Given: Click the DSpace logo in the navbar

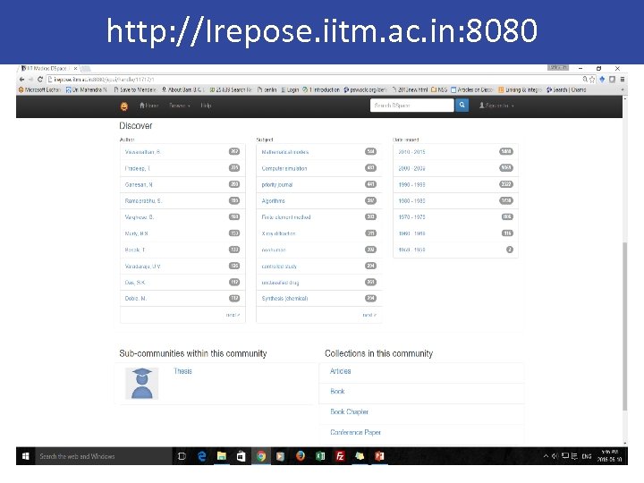Looking at the screenshot, I should pos(124,106).
